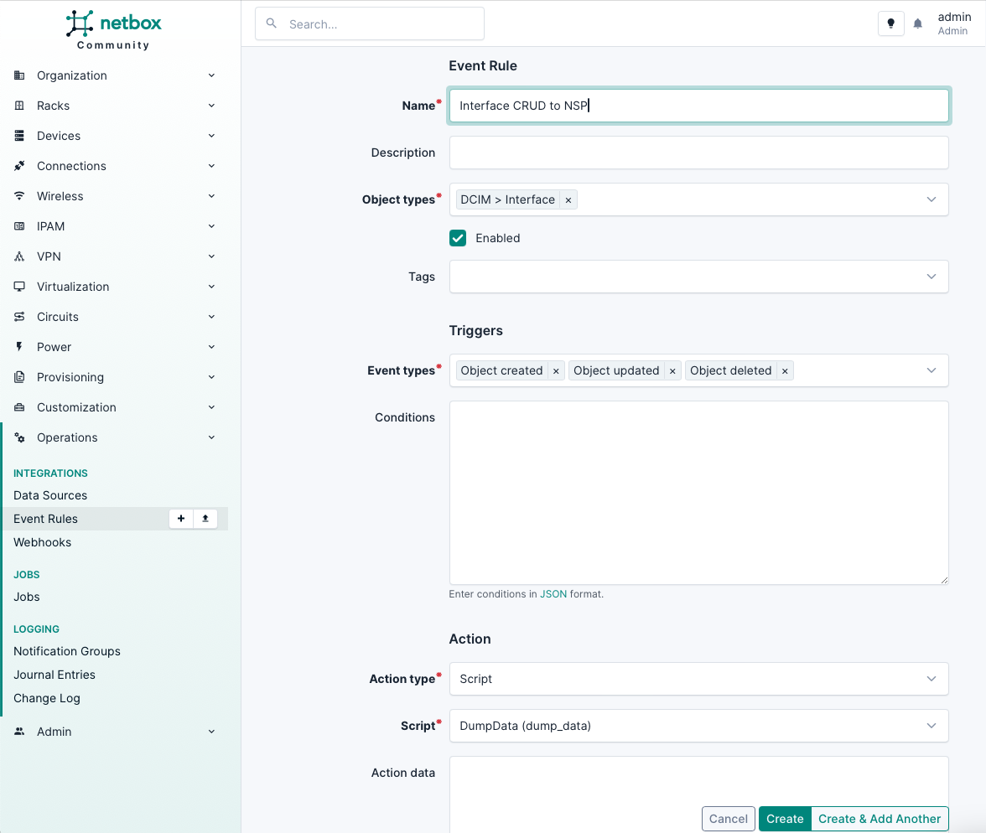The height and width of the screenshot is (833, 986).
Task: Remove the Object updated event type
Action: point(672,370)
